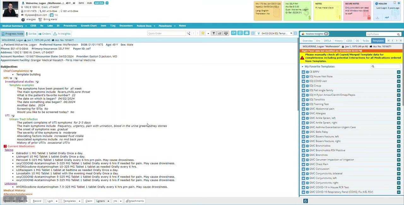Viewport: 404px width, 205px height.
Task: Toggle the eye preview for GMC Allergies
Action: (399, 114)
